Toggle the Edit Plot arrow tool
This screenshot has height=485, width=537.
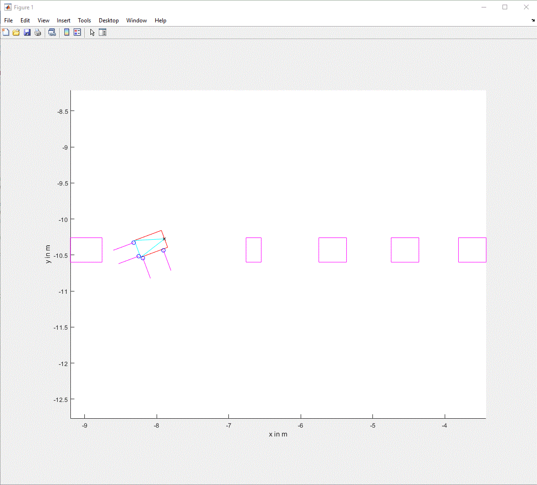coord(92,32)
